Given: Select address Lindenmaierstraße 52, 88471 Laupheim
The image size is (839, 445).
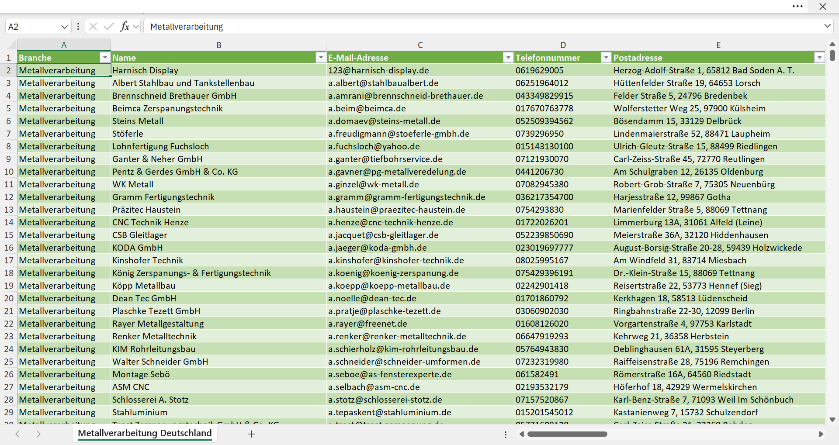Looking at the screenshot, I should pos(718,134).
